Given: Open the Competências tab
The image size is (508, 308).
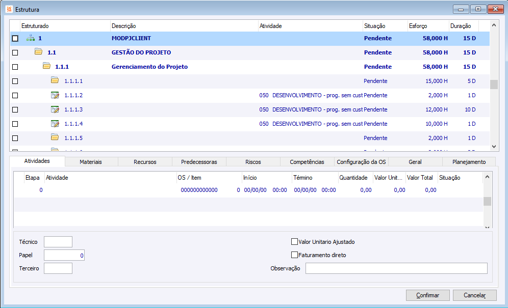Looking at the screenshot, I should pos(307,162).
